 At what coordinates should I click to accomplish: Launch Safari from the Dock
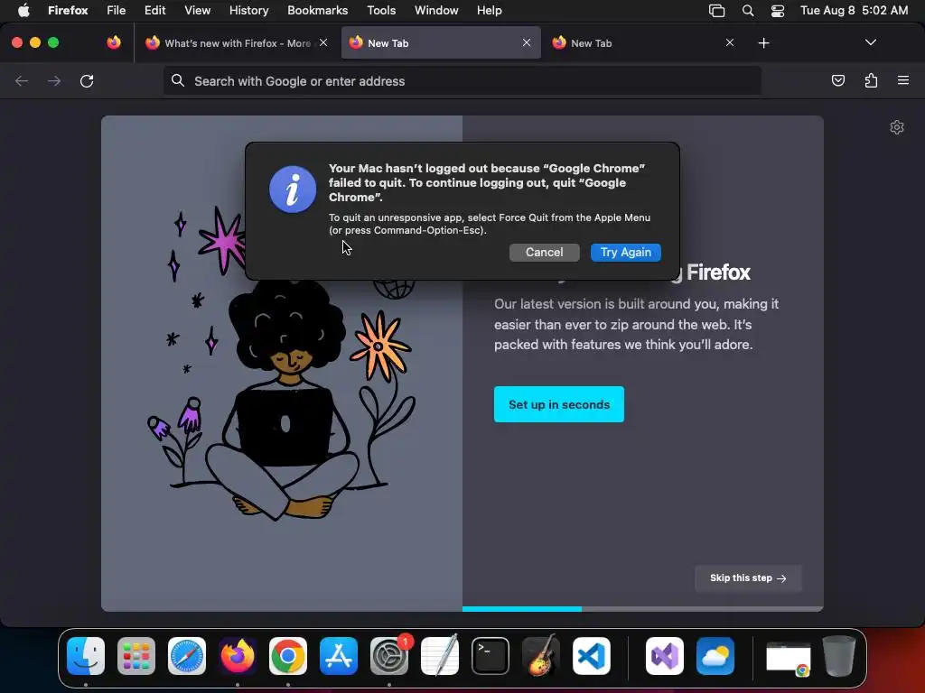coord(187,656)
